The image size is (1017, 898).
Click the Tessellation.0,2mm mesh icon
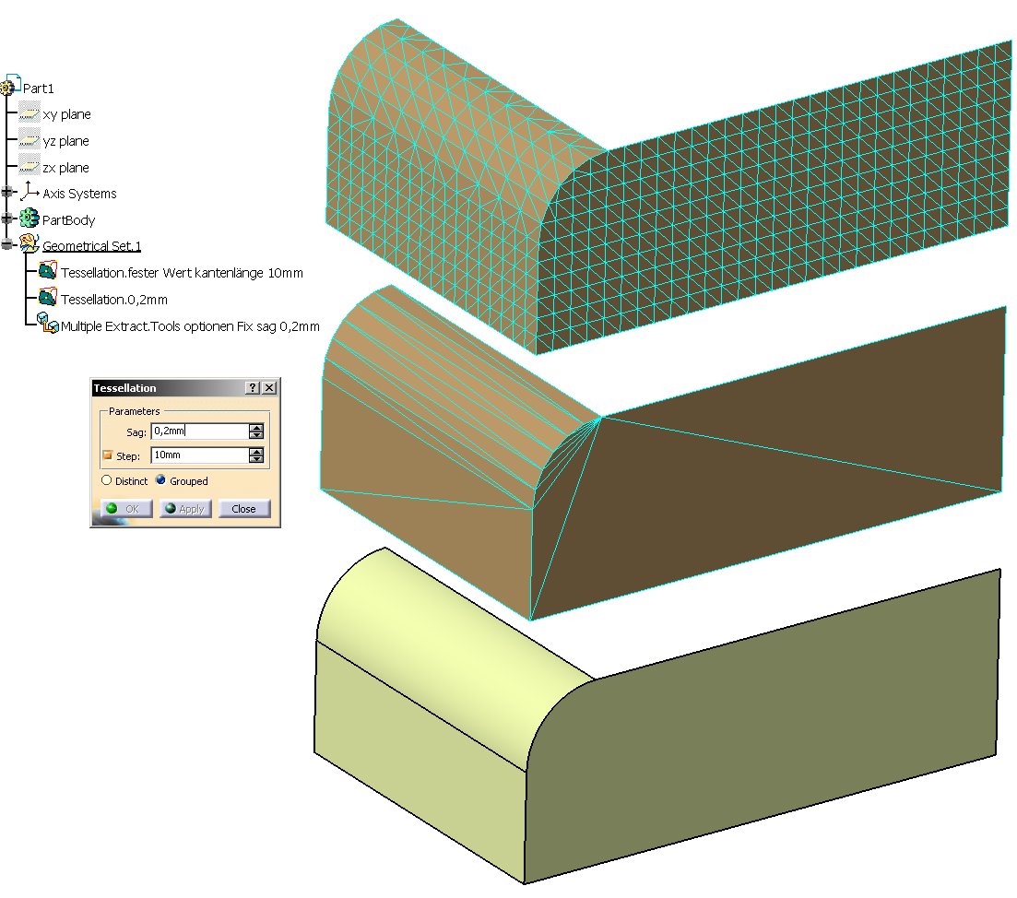point(47,298)
